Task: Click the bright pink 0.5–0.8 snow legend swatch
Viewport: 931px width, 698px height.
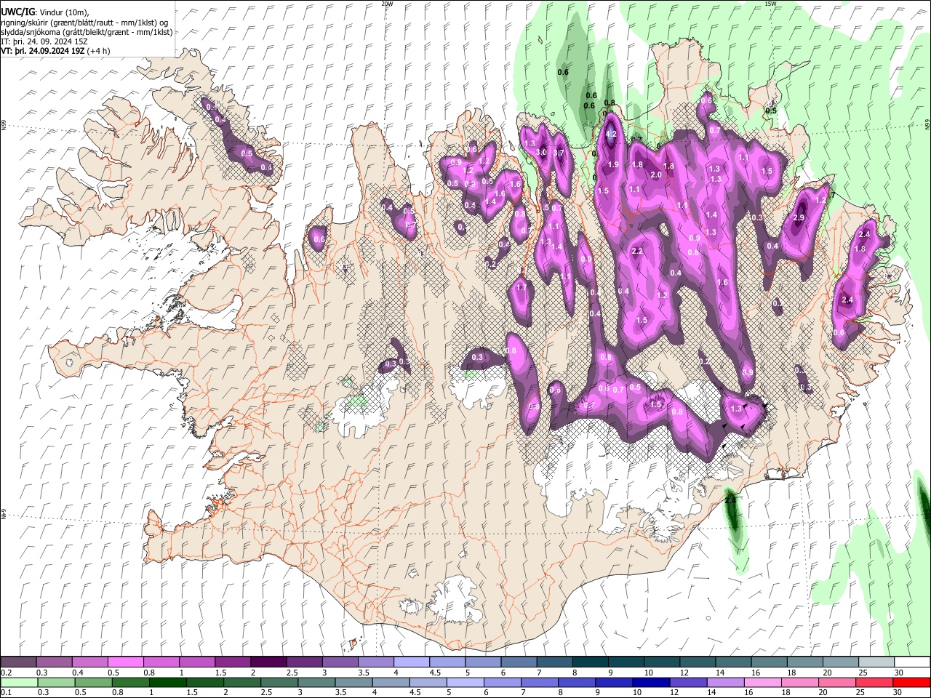Action: [x=125, y=662]
